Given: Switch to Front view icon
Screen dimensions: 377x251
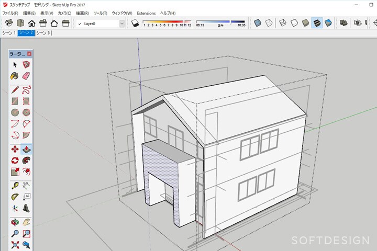Looking at the screenshot, I should point(31,24).
